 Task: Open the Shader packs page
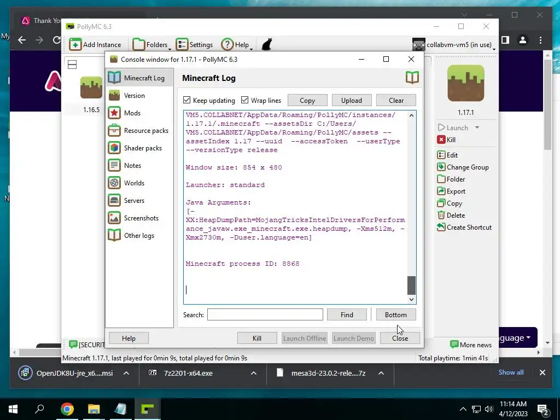point(139,148)
